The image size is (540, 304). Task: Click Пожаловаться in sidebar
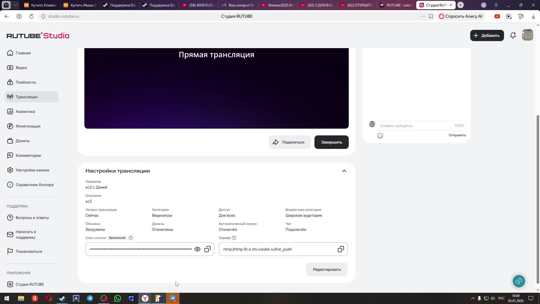coord(31,251)
